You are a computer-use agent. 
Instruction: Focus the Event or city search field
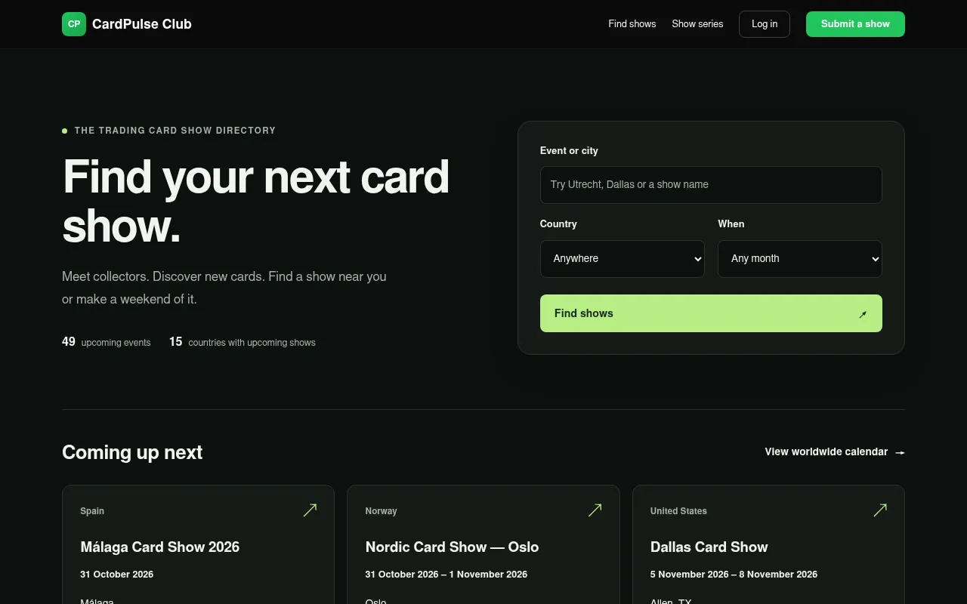coord(711,185)
